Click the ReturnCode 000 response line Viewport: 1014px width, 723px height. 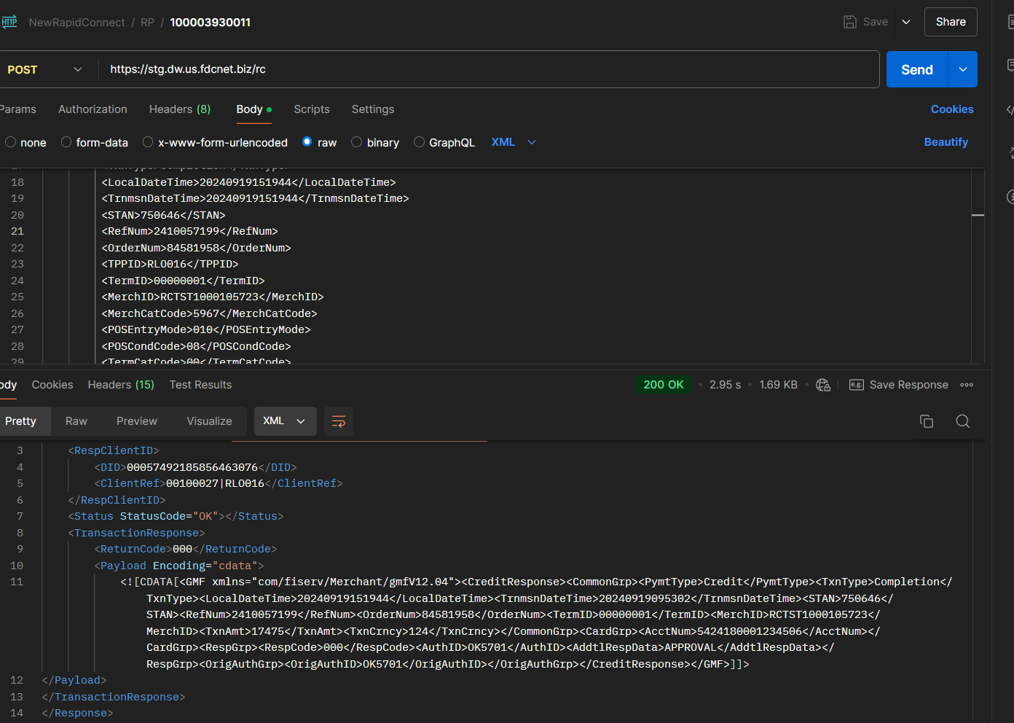[186, 549]
